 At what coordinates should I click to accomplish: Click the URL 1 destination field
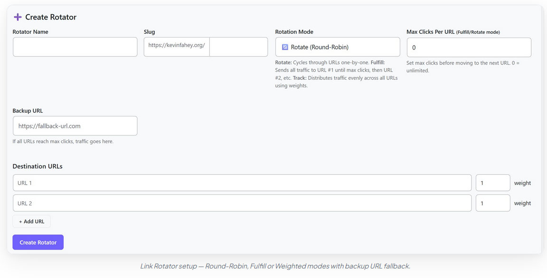(x=242, y=182)
